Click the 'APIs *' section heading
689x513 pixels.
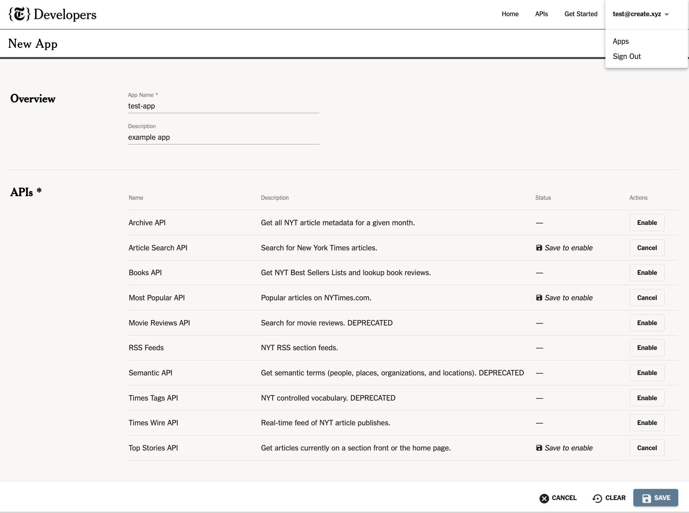click(x=26, y=192)
